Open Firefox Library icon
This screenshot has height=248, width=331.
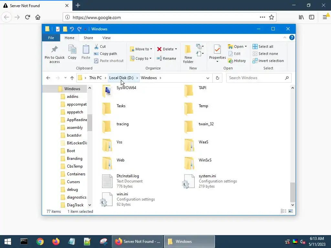point(301,17)
